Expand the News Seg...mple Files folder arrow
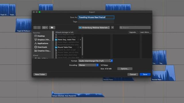This screenshot has height=103, width=184. (x=80, y=39)
